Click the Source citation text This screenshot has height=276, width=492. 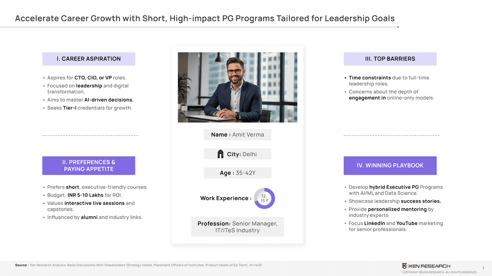138,265
